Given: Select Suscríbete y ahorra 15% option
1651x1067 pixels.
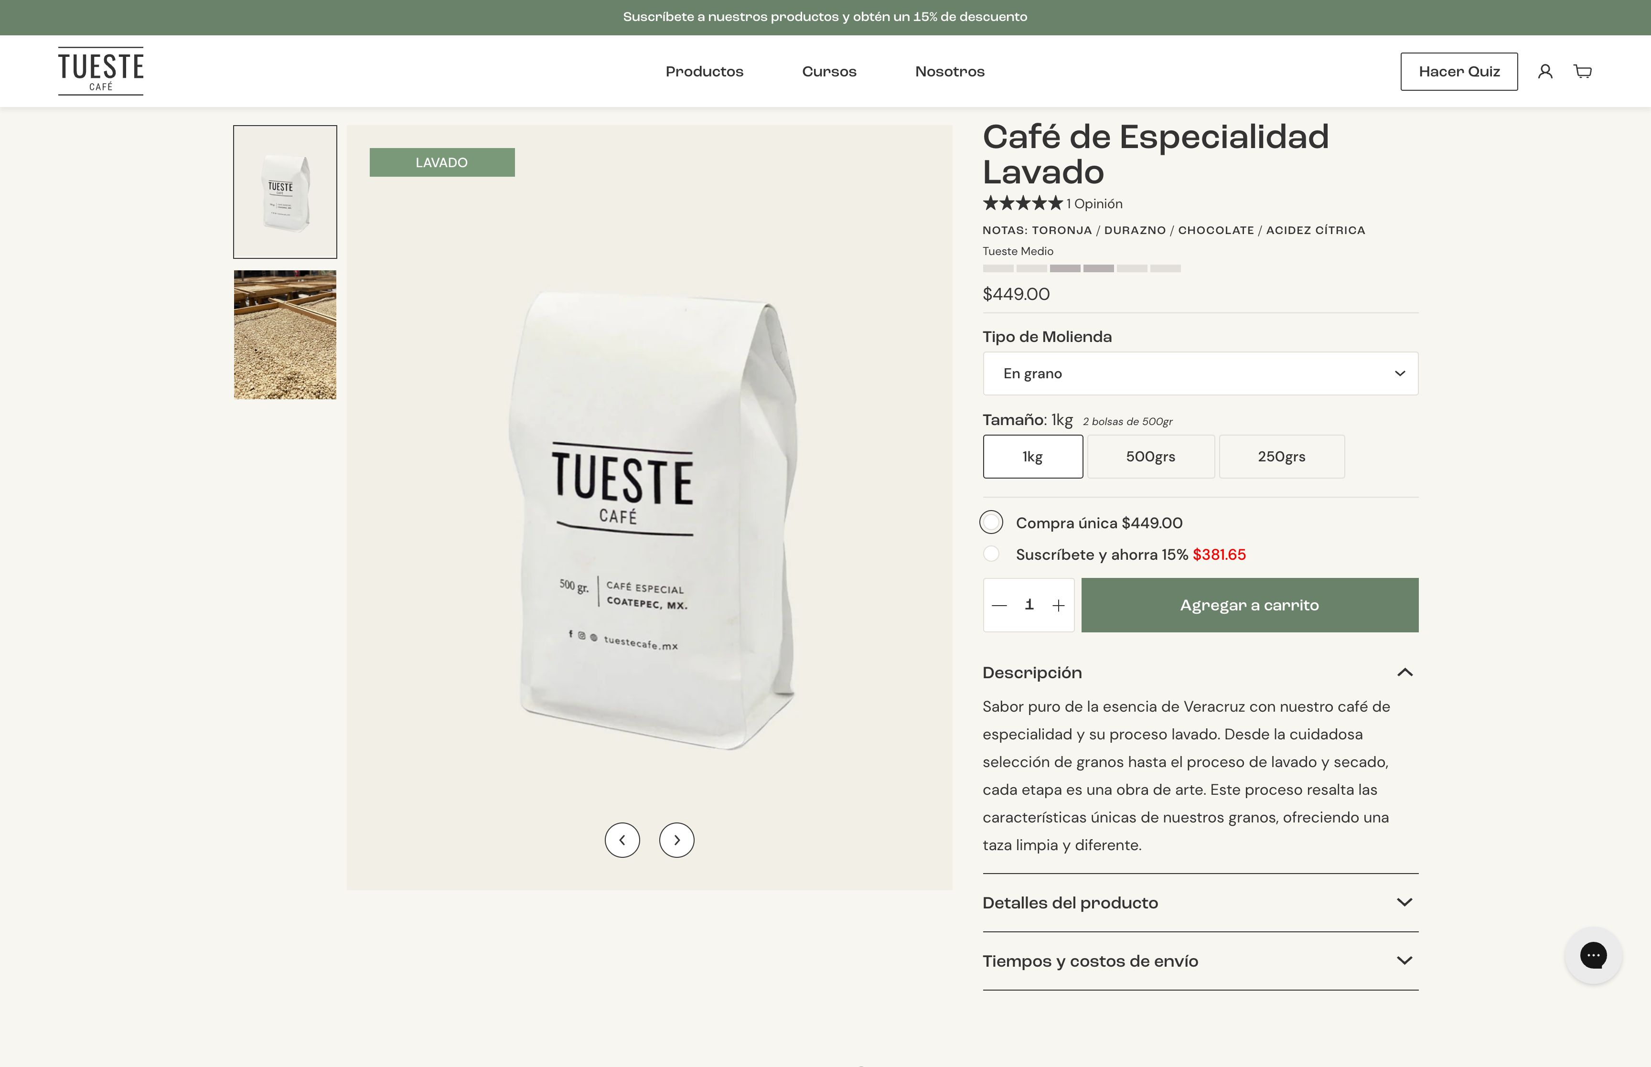Looking at the screenshot, I should pos(992,555).
